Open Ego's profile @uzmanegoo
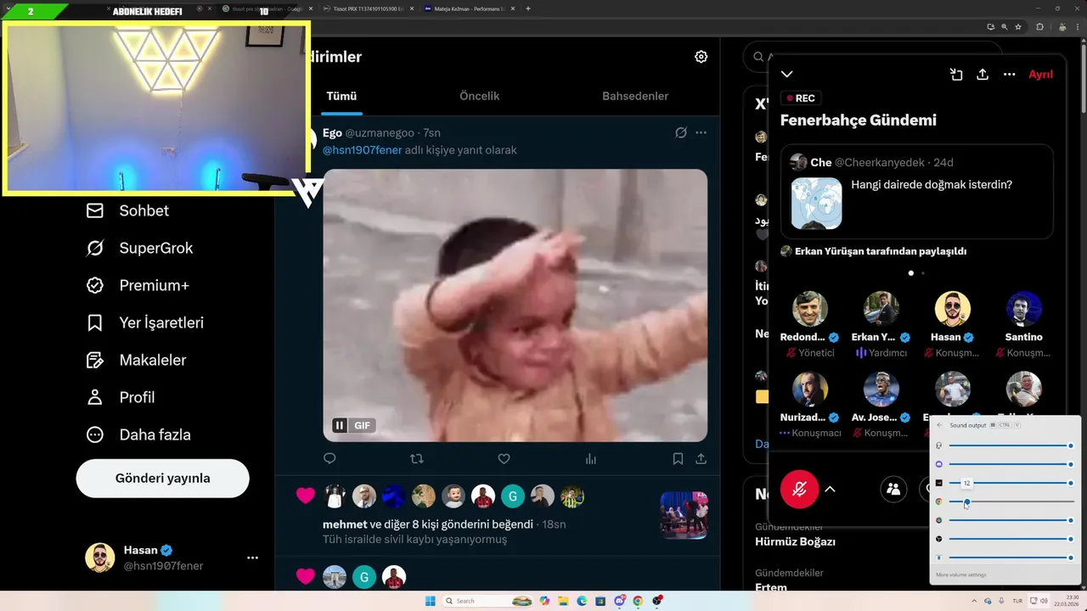 pyautogui.click(x=380, y=133)
